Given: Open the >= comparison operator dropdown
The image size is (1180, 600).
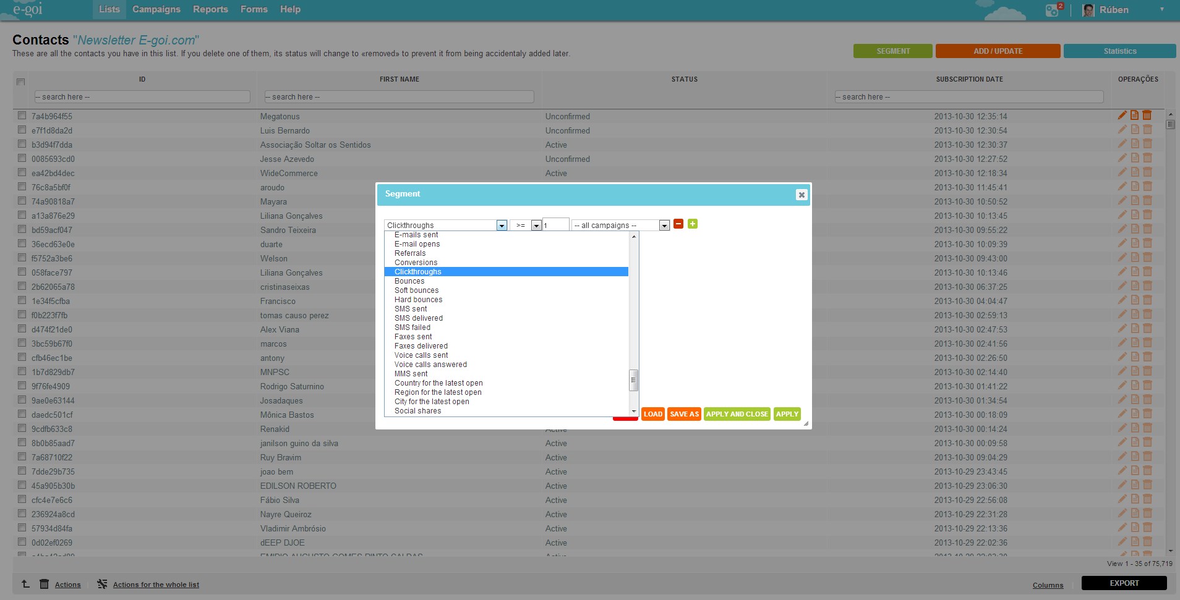Looking at the screenshot, I should click(x=536, y=226).
